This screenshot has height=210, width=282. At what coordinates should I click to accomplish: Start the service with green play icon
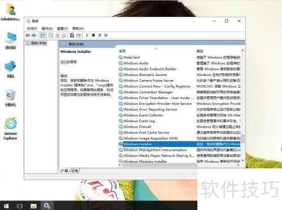tap(87, 35)
